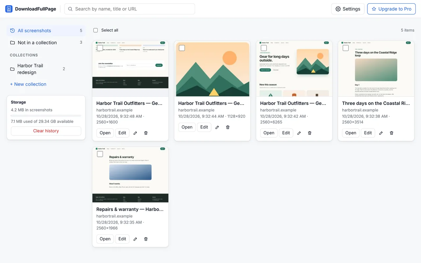Delete the 9:32:48 AM screenshot with trash icon

tap(146, 133)
